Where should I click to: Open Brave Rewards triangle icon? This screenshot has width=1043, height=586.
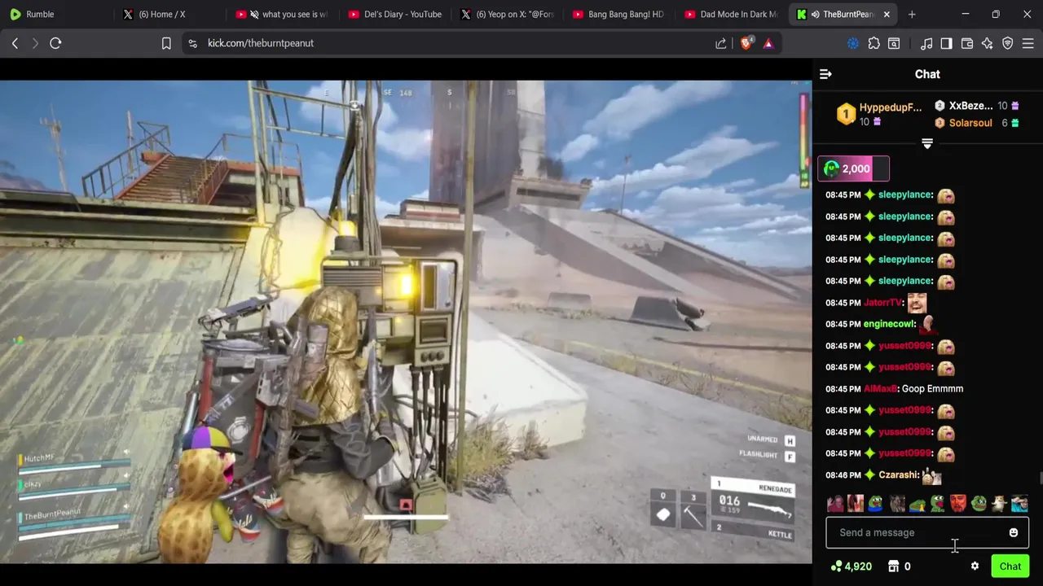[768, 43]
